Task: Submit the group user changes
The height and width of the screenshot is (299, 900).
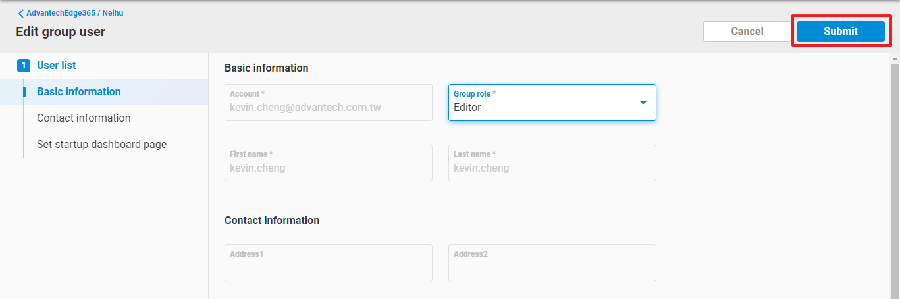Action: [x=840, y=32]
